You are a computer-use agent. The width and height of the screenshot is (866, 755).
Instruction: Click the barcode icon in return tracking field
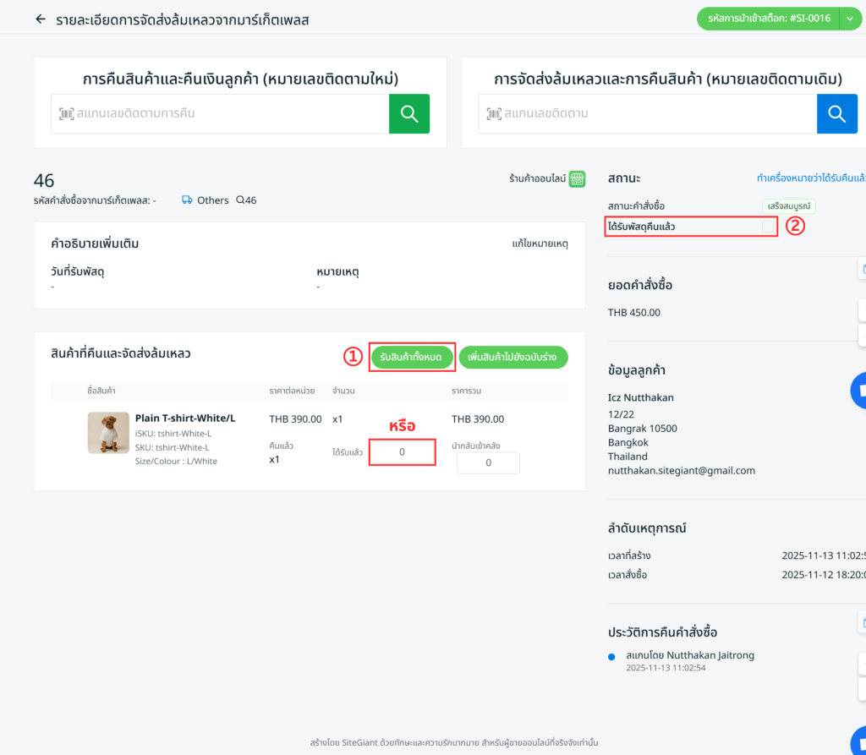click(x=66, y=113)
